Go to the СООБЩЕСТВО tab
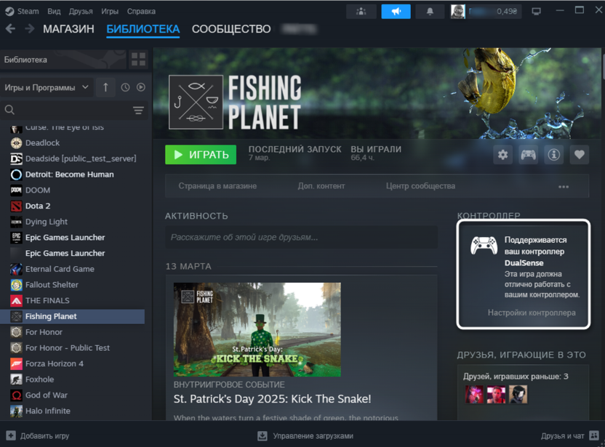Viewport: 605px width, 447px height. click(231, 29)
